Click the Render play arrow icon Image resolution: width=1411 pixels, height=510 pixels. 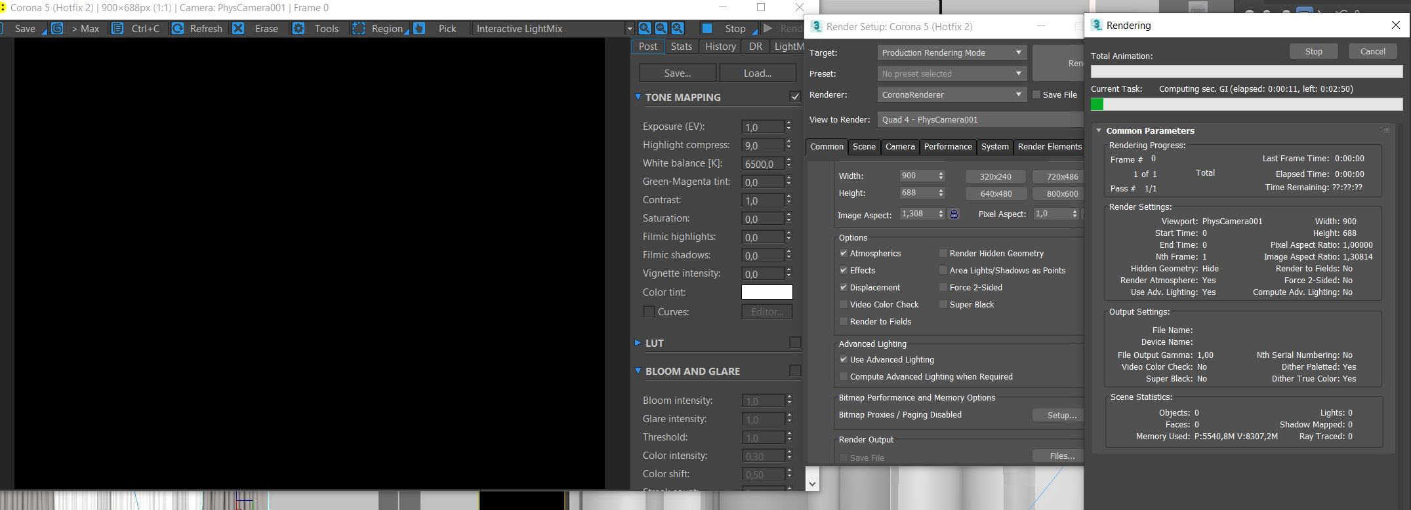point(767,28)
